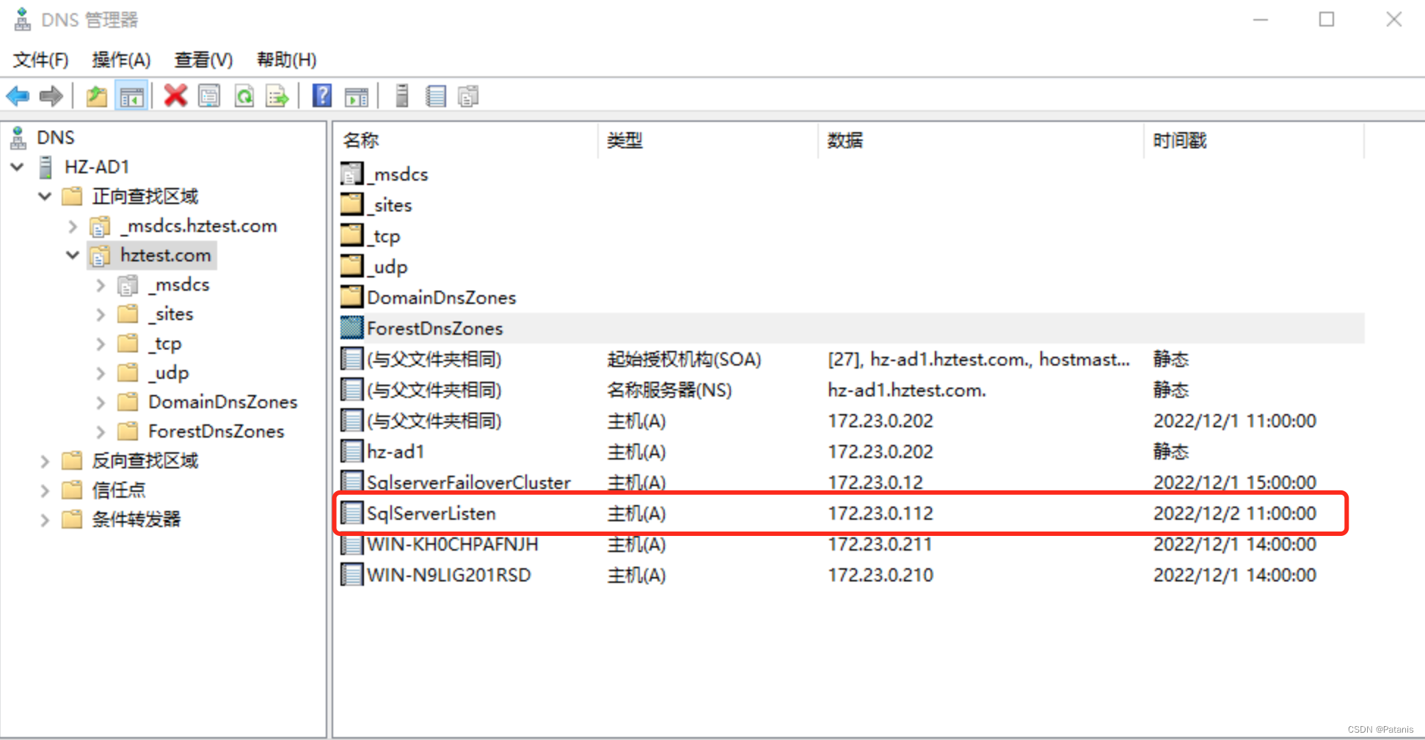This screenshot has width=1425, height=740.
Task: Open the 帮助(H) menu
Action: 286,59
